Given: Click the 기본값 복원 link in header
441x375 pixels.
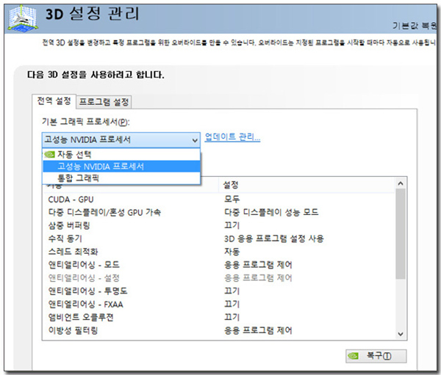Looking at the screenshot, I should point(415,26).
